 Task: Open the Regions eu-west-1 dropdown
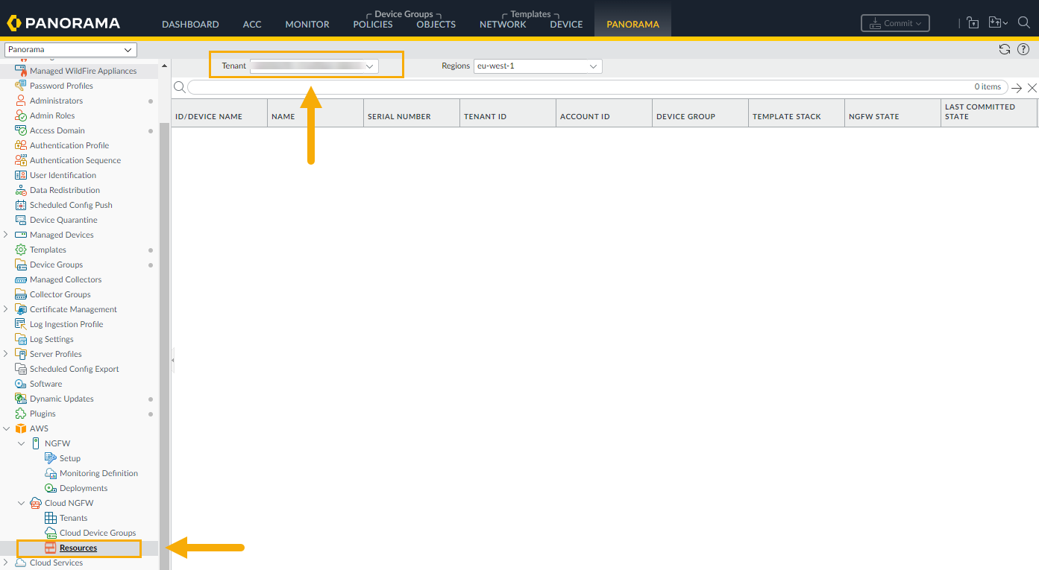[537, 66]
